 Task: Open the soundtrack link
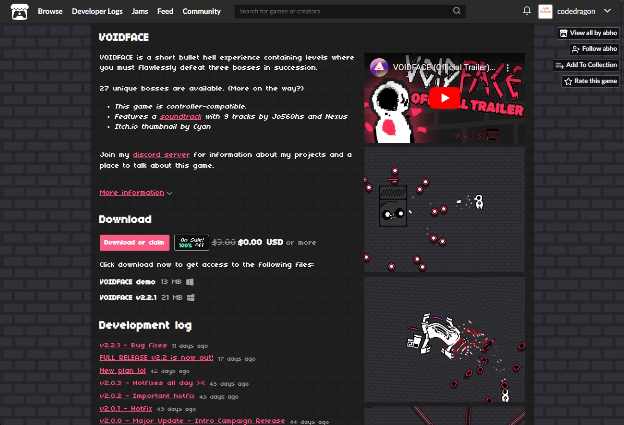tap(181, 116)
